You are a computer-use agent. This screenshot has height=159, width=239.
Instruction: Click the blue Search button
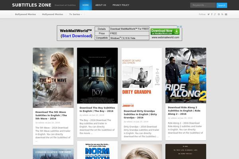tap(221, 5)
